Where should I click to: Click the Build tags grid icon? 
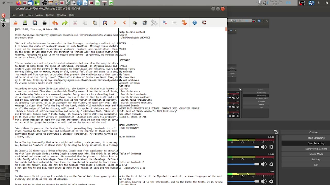click(175, 23)
